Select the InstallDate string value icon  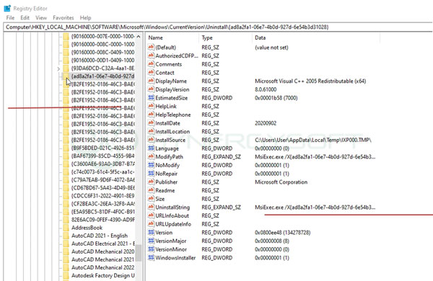(151, 123)
